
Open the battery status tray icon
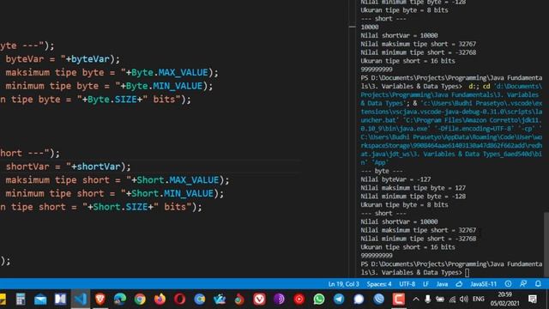[440, 300]
